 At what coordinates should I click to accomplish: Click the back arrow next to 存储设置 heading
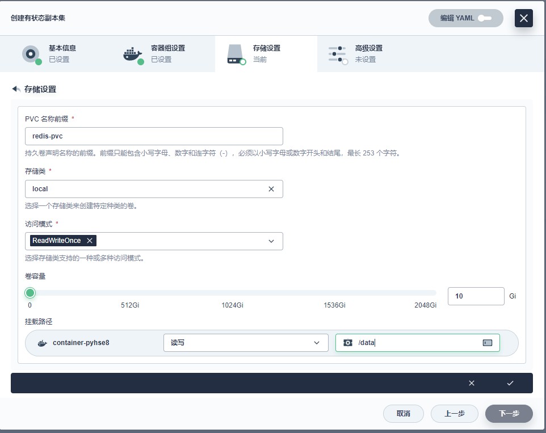tap(16, 89)
